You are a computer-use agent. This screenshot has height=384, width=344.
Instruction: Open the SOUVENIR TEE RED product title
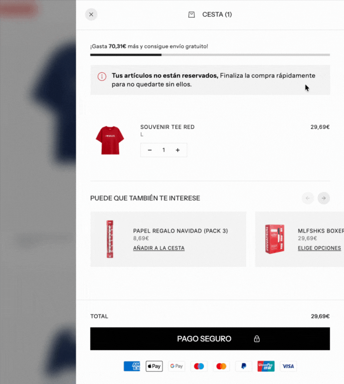point(168,127)
